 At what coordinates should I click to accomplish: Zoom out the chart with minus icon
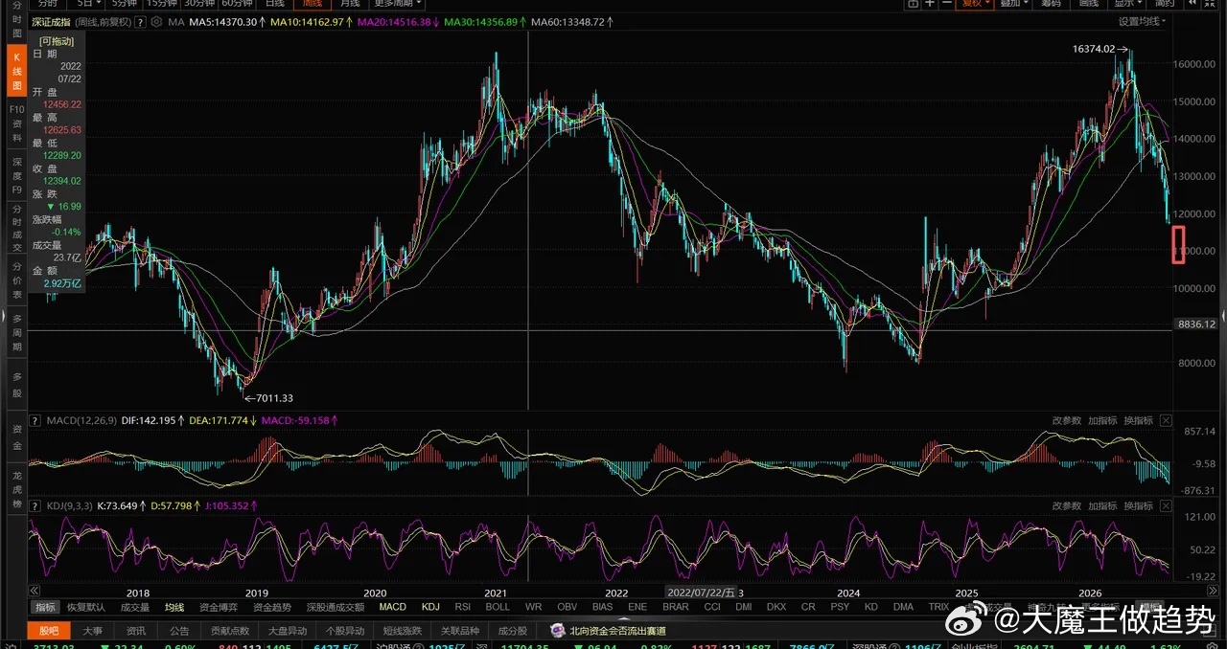coord(946,4)
